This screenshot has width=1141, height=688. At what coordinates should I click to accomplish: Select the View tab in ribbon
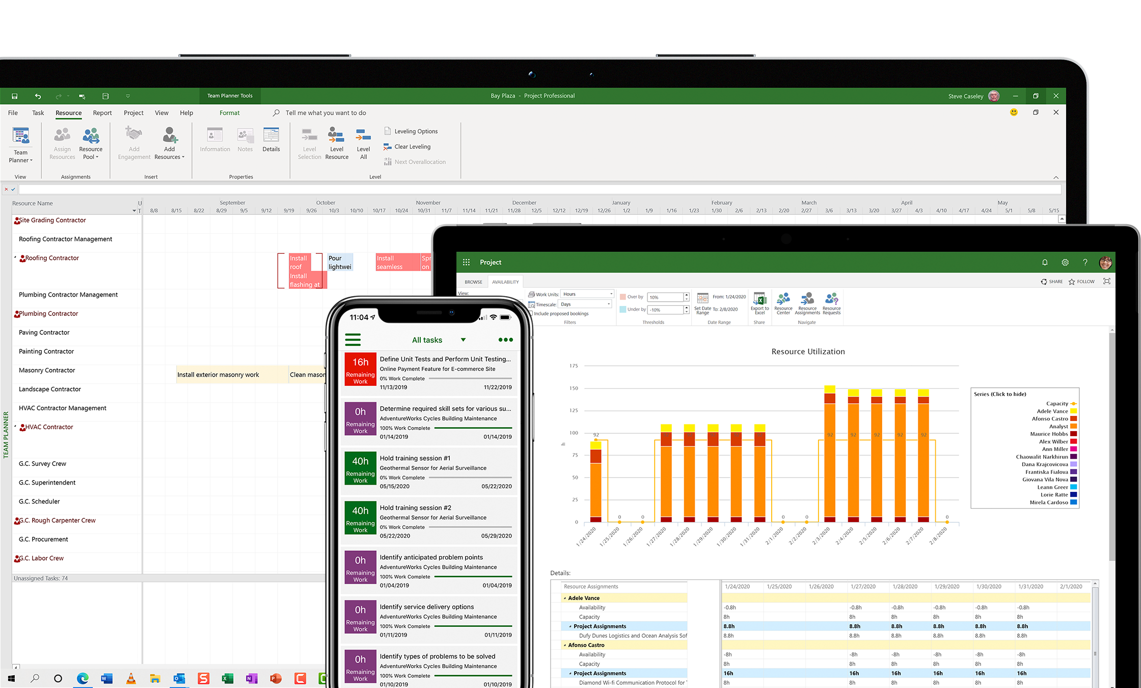click(x=160, y=113)
